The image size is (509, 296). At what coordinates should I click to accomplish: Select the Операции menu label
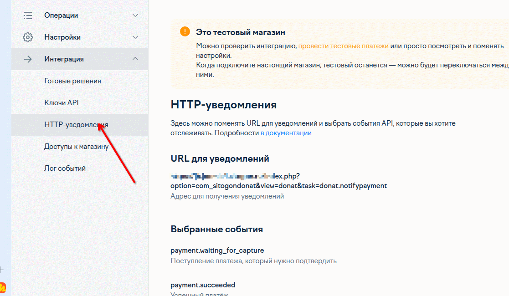61,15
